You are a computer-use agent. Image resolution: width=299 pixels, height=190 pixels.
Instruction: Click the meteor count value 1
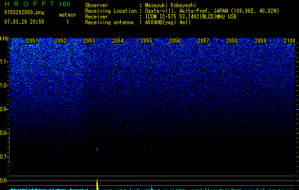68,22
